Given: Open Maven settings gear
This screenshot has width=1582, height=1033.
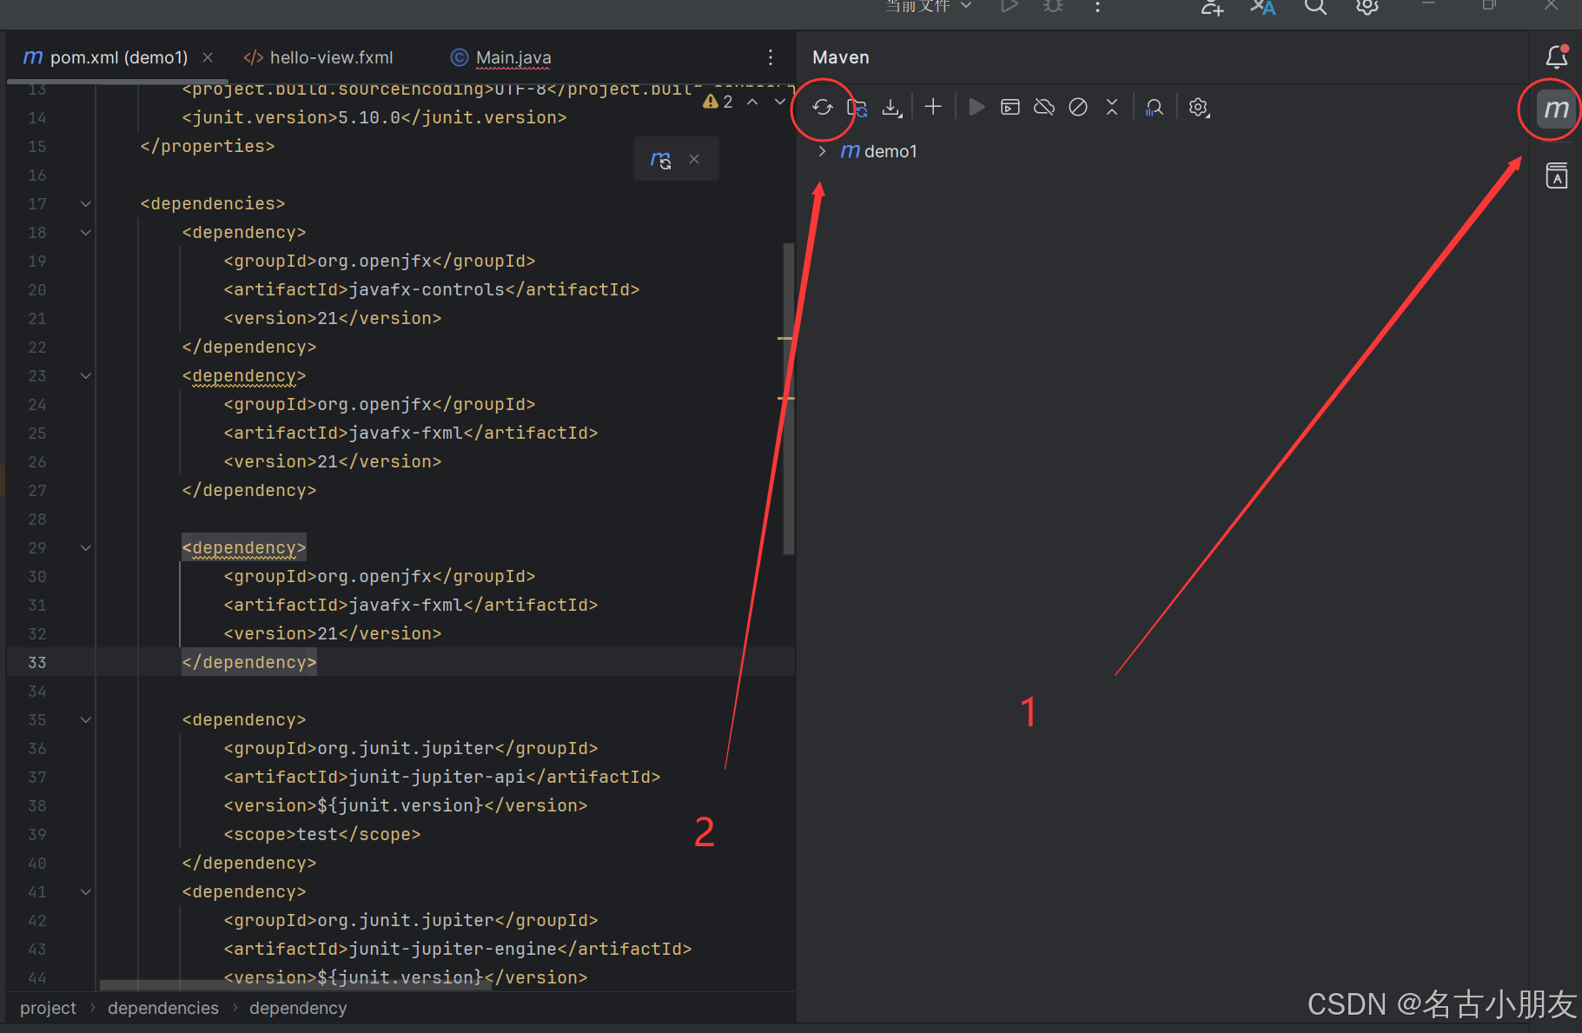Looking at the screenshot, I should coord(1199,108).
